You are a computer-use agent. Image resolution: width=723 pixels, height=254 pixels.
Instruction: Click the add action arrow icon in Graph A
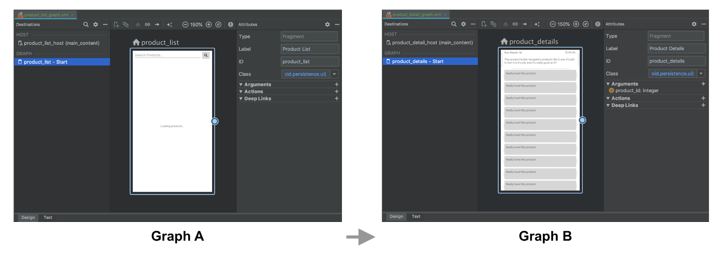(x=157, y=25)
